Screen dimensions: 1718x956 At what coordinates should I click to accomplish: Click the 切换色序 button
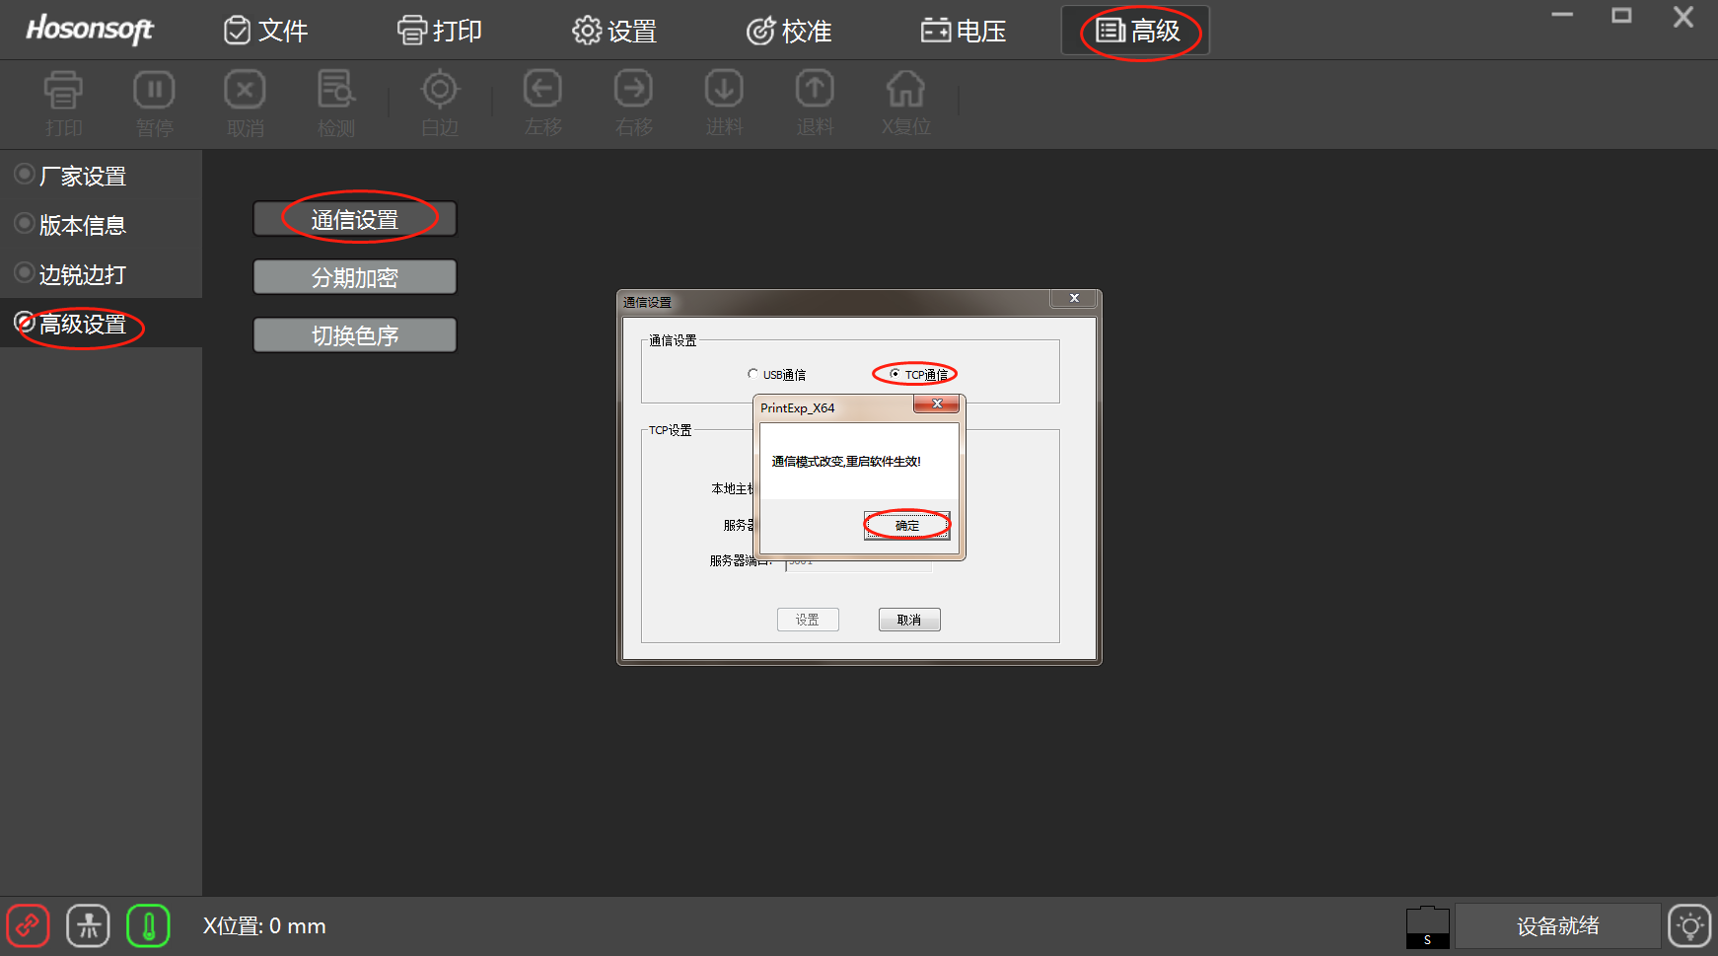(x=355, y=335)
